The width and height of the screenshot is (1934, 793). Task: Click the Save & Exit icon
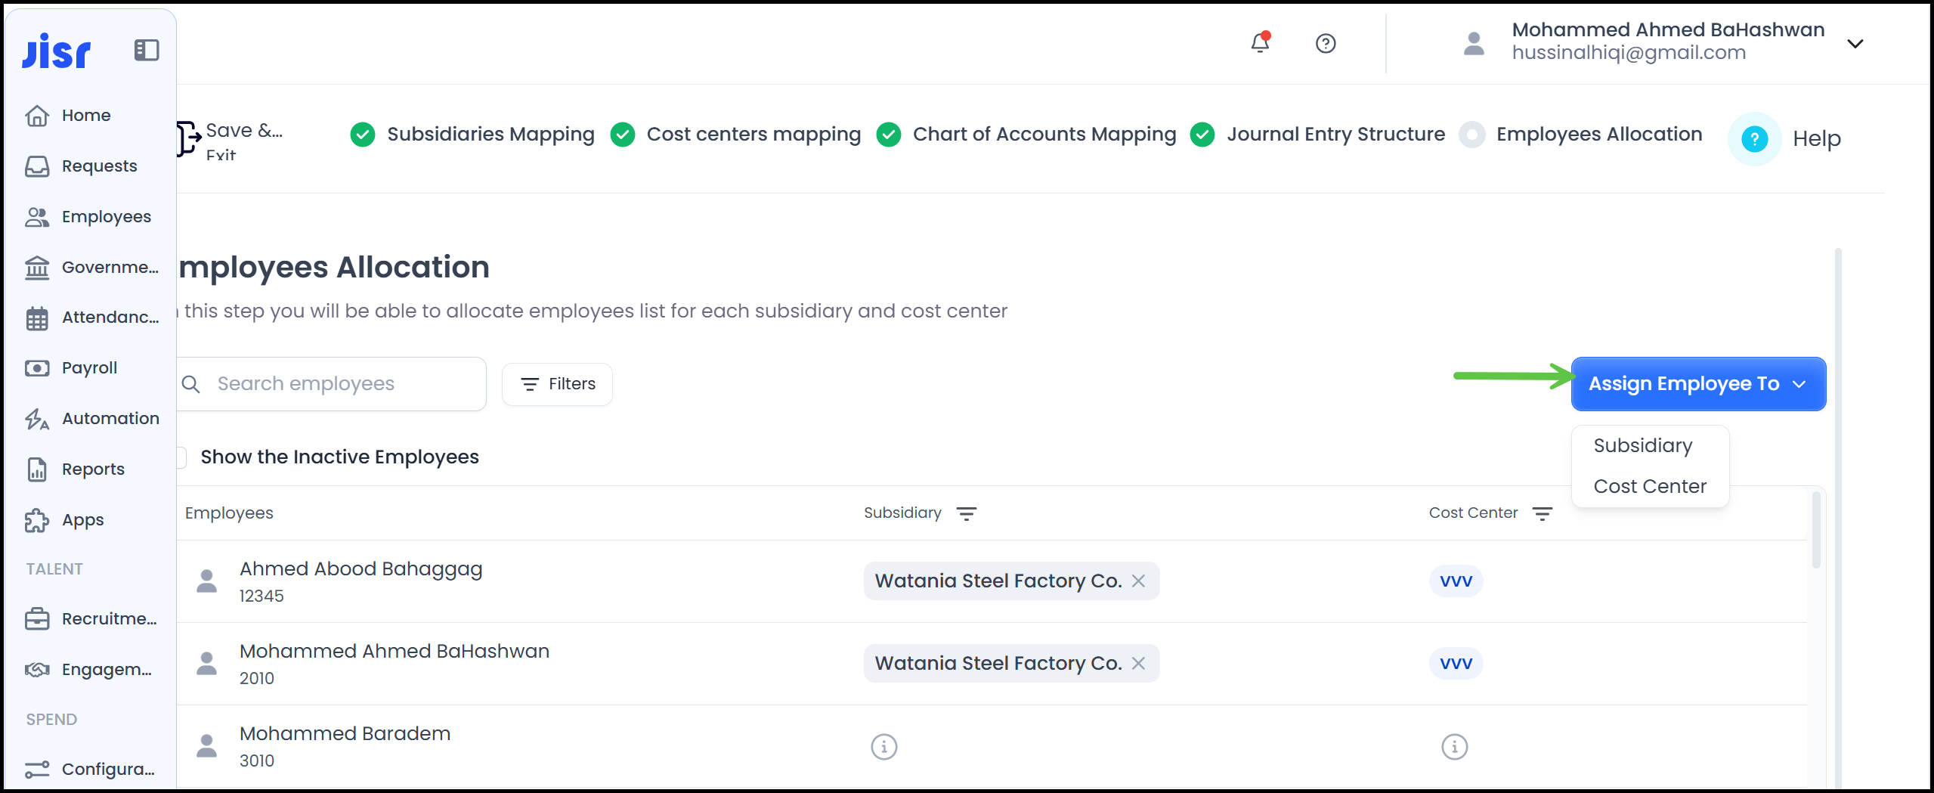(x=189, y=138)
